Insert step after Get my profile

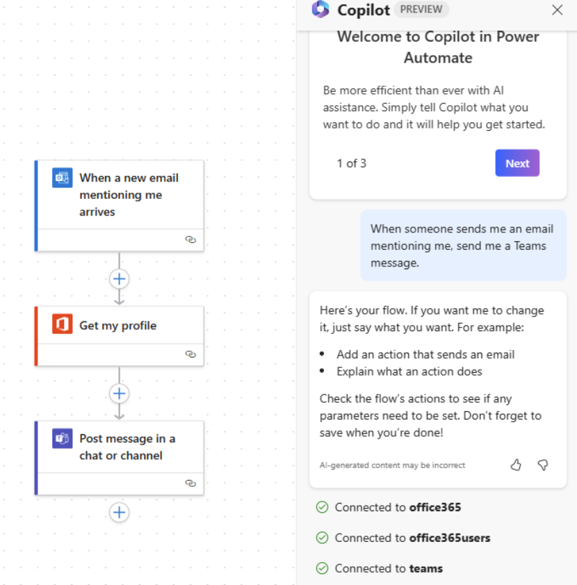point(120,393)
